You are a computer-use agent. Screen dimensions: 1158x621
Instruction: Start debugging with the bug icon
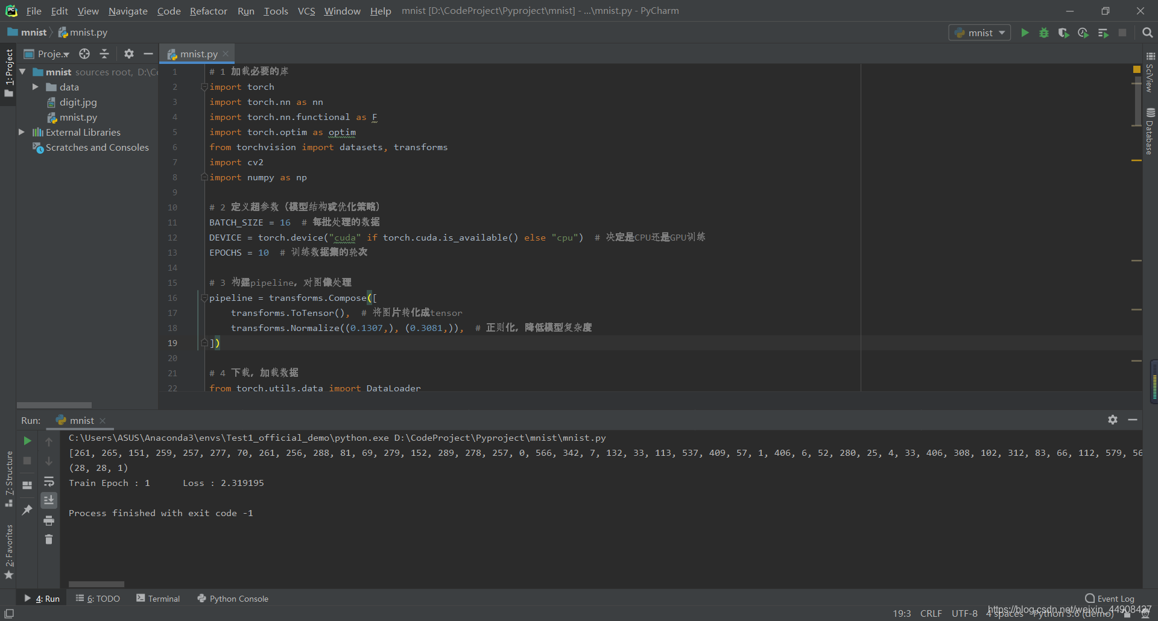coord(1044,33)
